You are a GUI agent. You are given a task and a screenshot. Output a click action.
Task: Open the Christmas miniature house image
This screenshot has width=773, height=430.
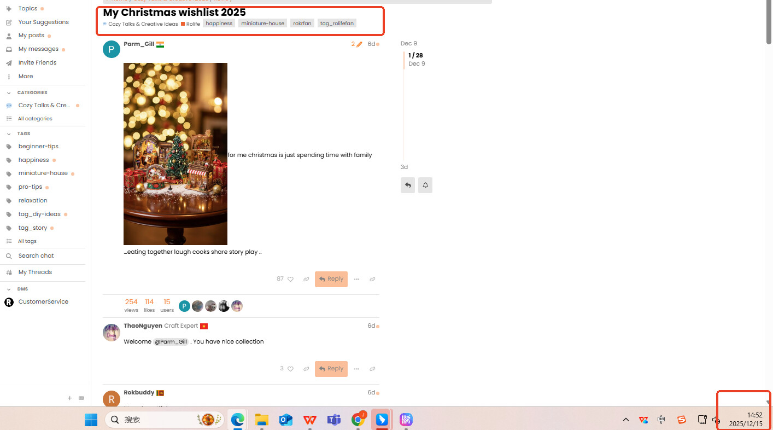pyautogui.click(x=175, y=154)
